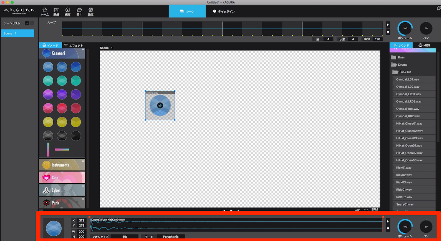Switch to タイムライン tab
This screenshot has height=241, width=441.
(x=224, y=11)
